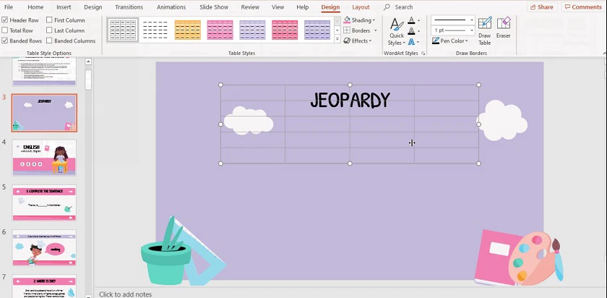Viewport: 607px width, 298px height.
Task: Toggle the Banded Rows checkbox
Action: tap(4, 41)
